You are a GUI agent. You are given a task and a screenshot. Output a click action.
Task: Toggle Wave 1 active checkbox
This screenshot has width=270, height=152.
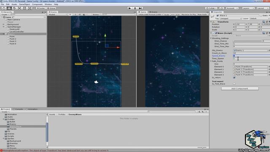(x=218, y=16)
